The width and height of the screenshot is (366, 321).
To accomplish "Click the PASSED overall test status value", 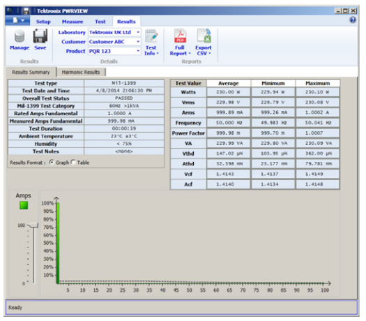I will [x=123, y=98].
